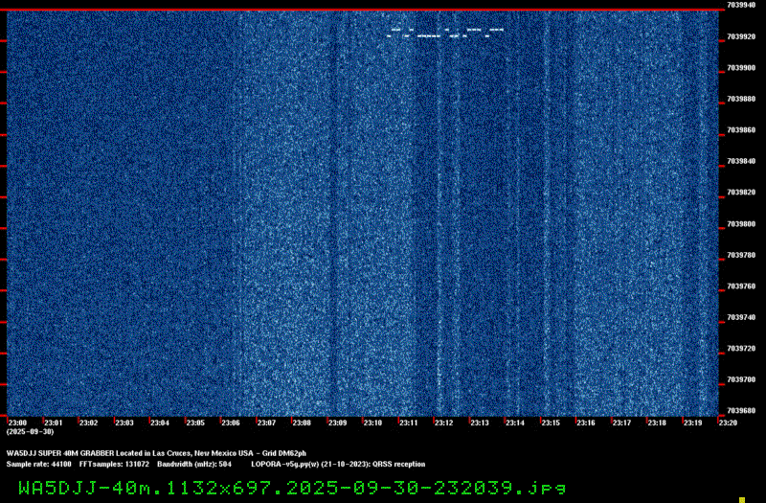The width and height of the screenshot is (766, 503).
Task: Select the 7039820 frequency label
Action: click(741, 193)
